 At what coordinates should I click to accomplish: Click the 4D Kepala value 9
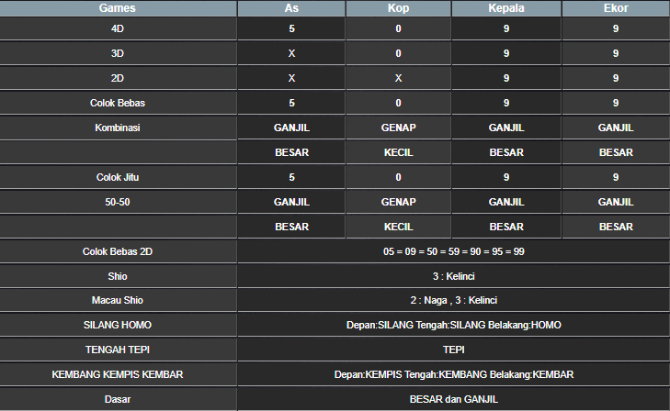506,28
